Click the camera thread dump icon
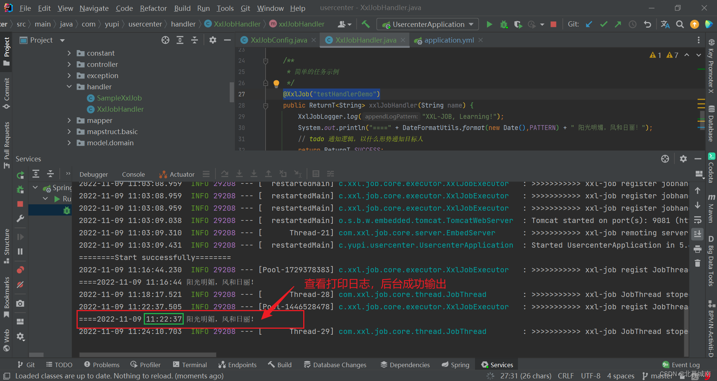 point(21,303)
